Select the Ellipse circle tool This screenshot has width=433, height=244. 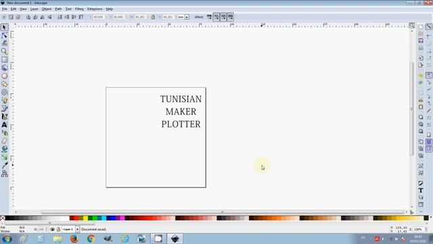point(4,76)
